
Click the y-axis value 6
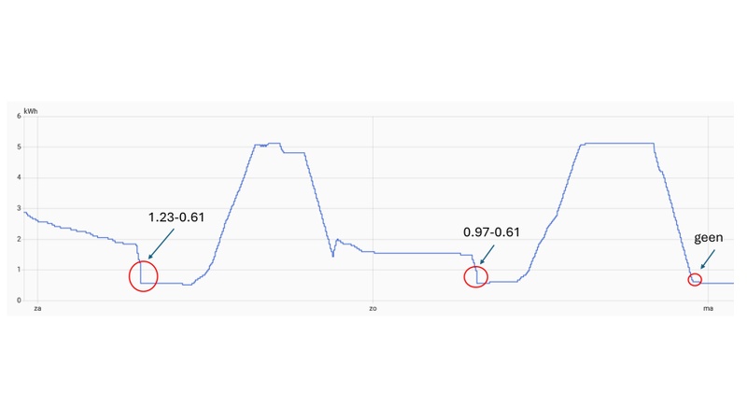click(19, 117)
